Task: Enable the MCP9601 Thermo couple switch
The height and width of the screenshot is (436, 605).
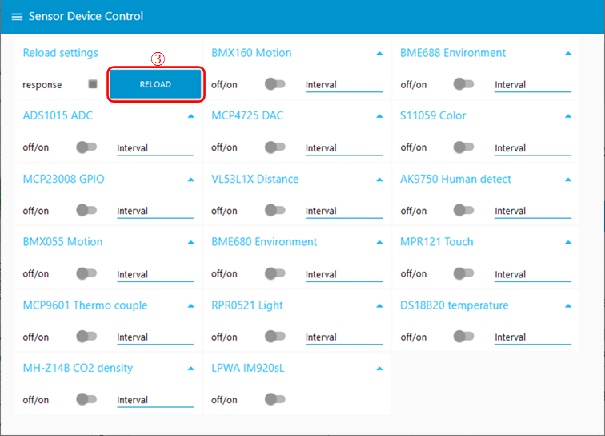Action: [86, 337]
